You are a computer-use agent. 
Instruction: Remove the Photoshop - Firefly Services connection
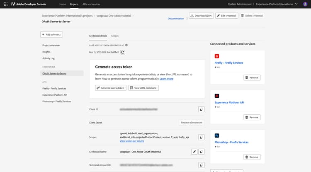tap(252, 157)
